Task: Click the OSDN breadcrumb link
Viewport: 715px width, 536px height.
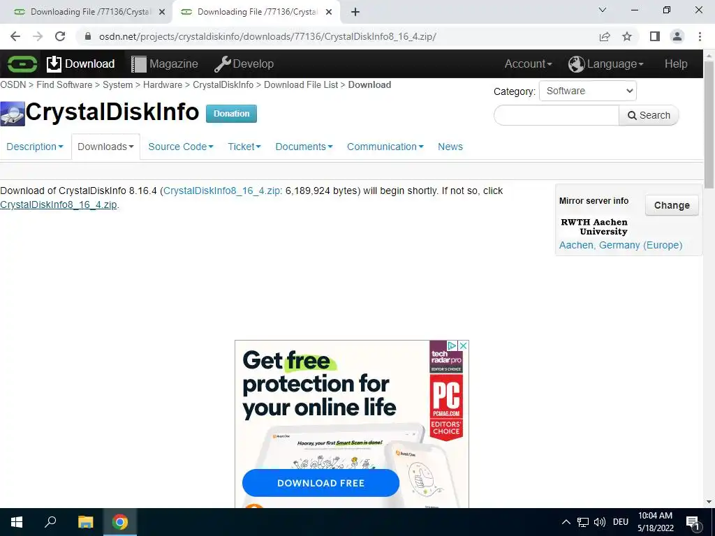Action: 13,84
